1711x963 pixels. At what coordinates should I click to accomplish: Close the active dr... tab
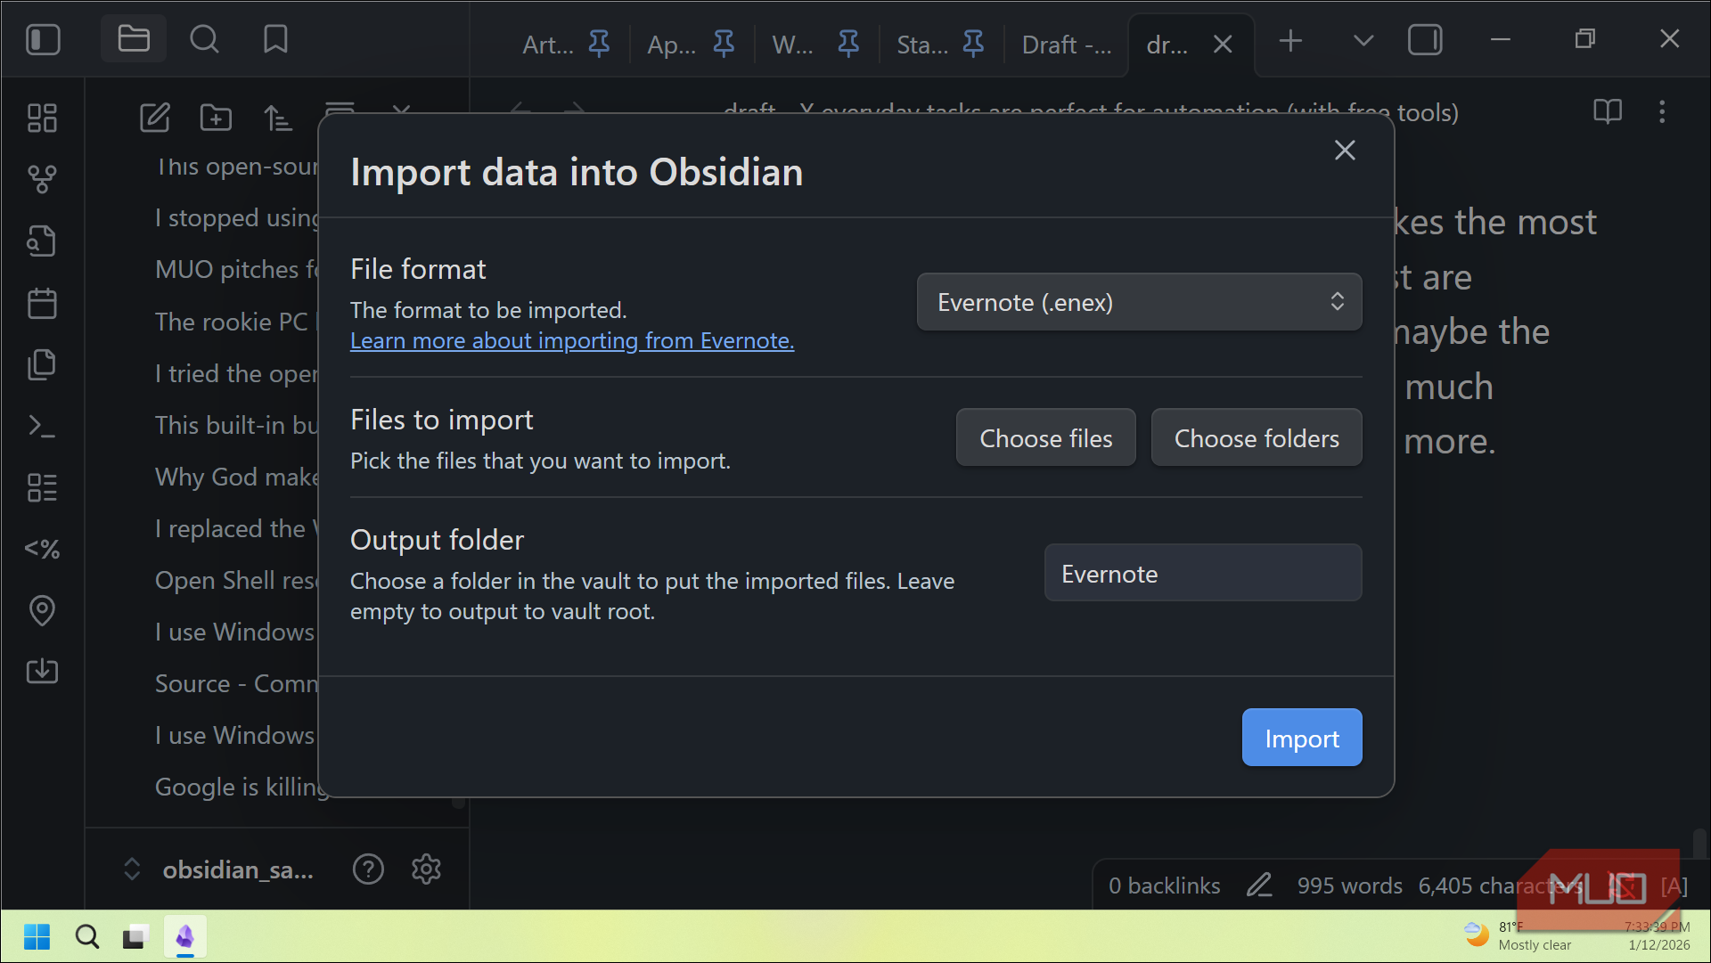(x=1223, y=45)
